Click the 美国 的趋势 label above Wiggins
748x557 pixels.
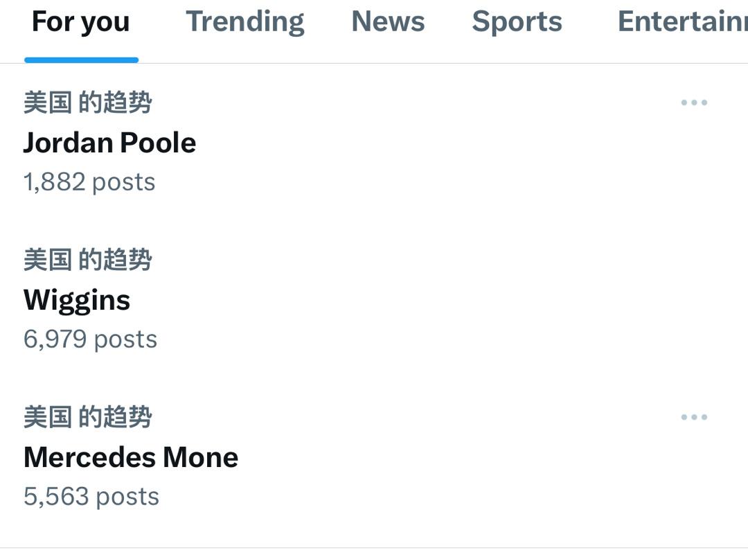pos(88,260)
